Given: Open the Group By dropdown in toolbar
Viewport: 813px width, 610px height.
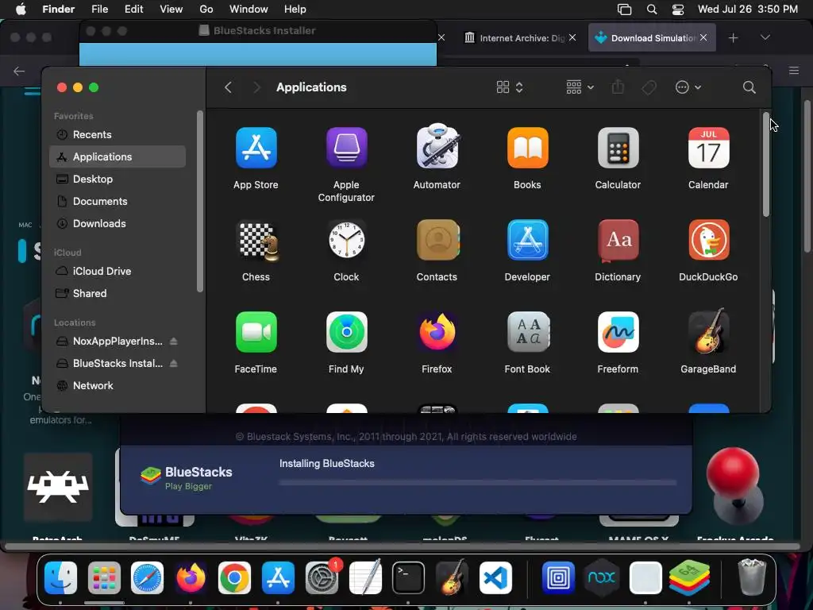Looking at the screenshot, I should click(x=580, y=87).
